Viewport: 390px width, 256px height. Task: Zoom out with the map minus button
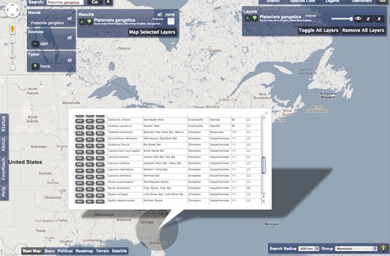(x=12, y=67)
